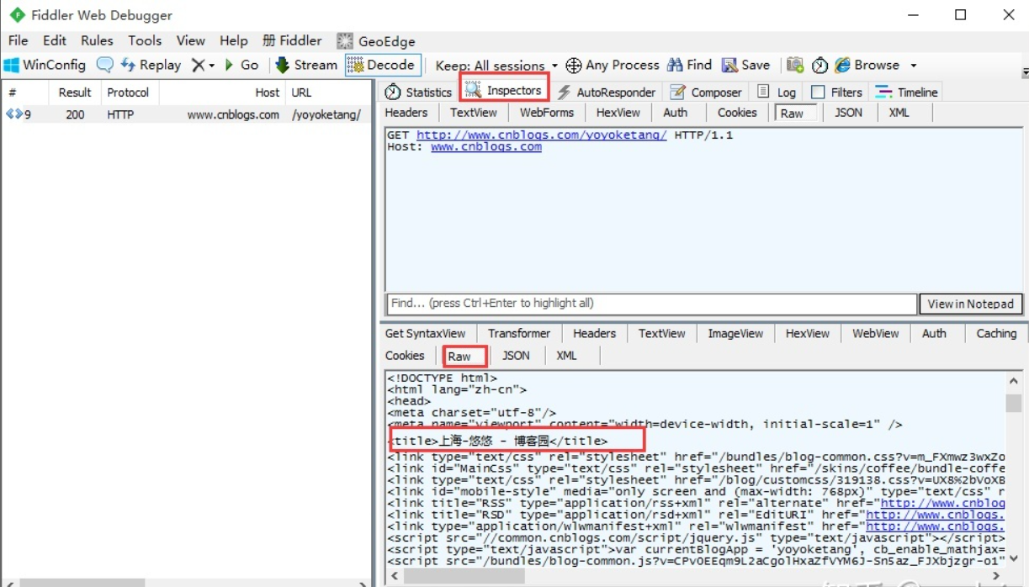The height and width of the screenshot is (587, 1029).
Task: Click the camera screenshot icon
Action: [795, 65]
